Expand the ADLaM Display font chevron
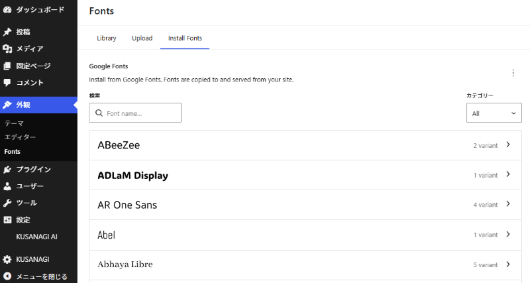Image resolution: width=530 pixels, height=283 pixels. (x=507, y=175)
